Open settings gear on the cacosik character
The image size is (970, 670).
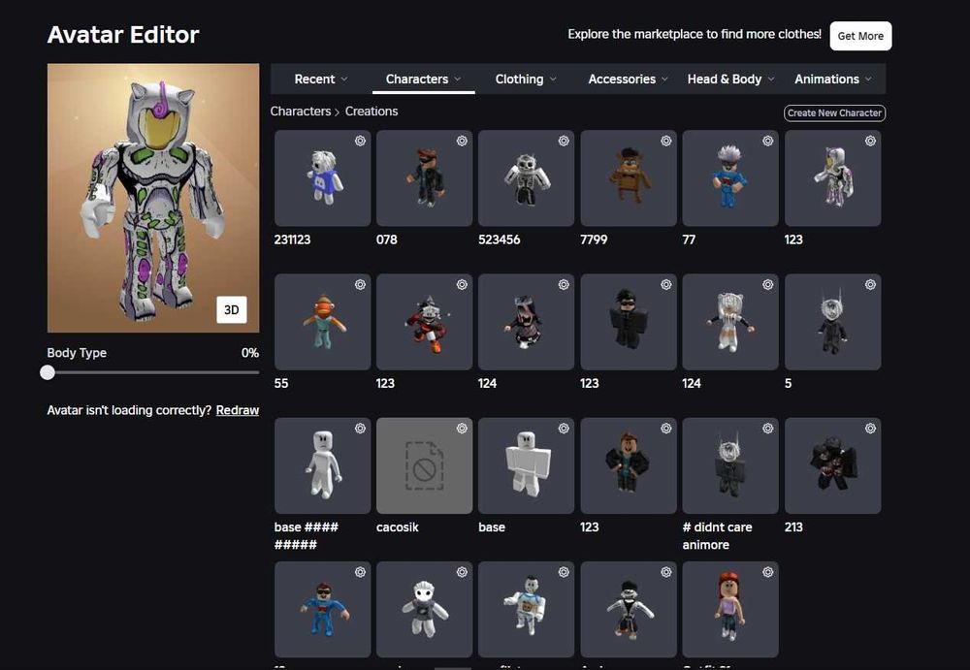tap(462, 429)
